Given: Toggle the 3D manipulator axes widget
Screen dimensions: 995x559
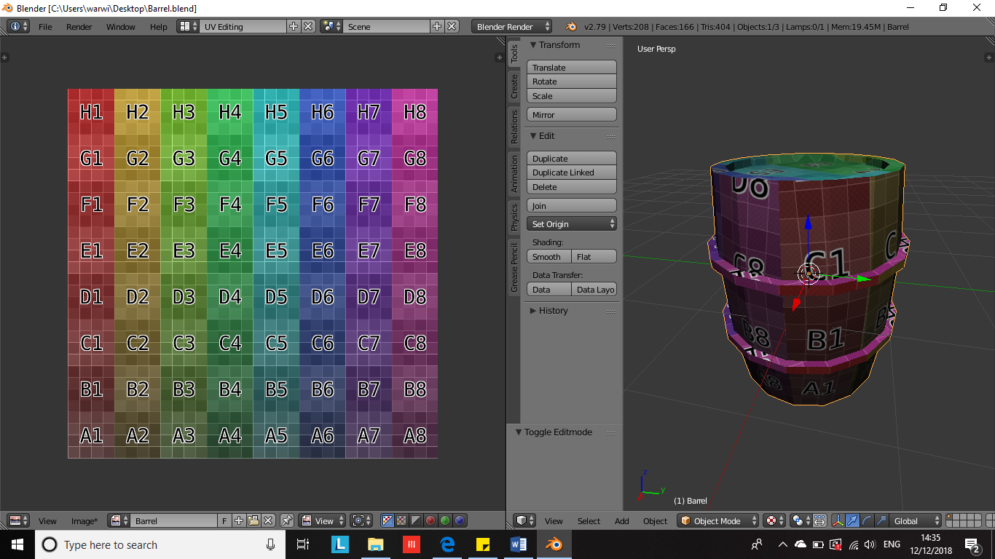Looking at the screenshot, I should pos(838,520).
